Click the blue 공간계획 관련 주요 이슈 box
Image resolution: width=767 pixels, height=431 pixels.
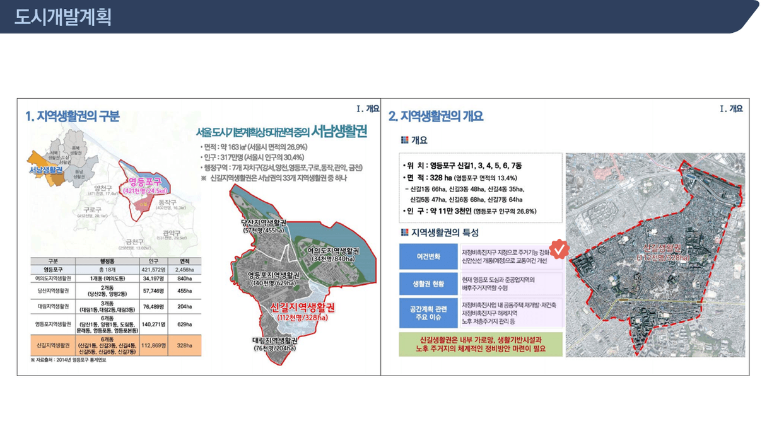point(428,313)
